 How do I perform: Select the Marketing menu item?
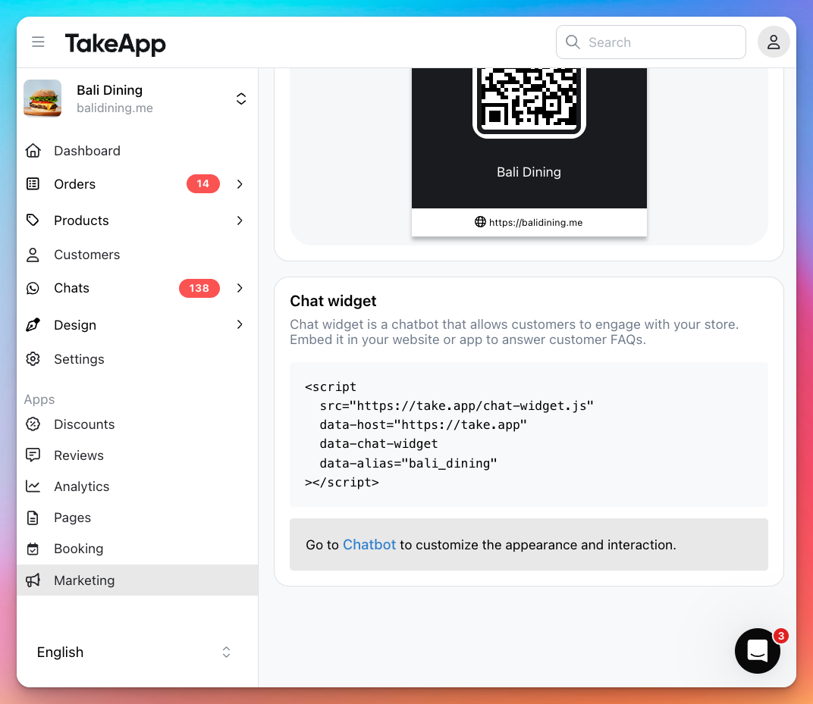tap(137, 580)
